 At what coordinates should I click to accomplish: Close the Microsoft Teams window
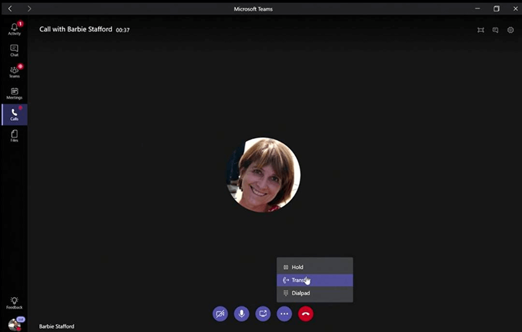(515, 9)
